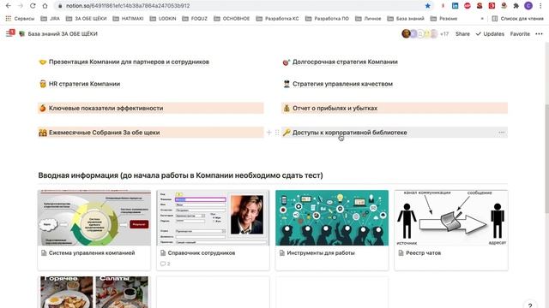Open the Список для чтения reading list
The width and height of the screenshot is (549, 308).
point(517,19)
